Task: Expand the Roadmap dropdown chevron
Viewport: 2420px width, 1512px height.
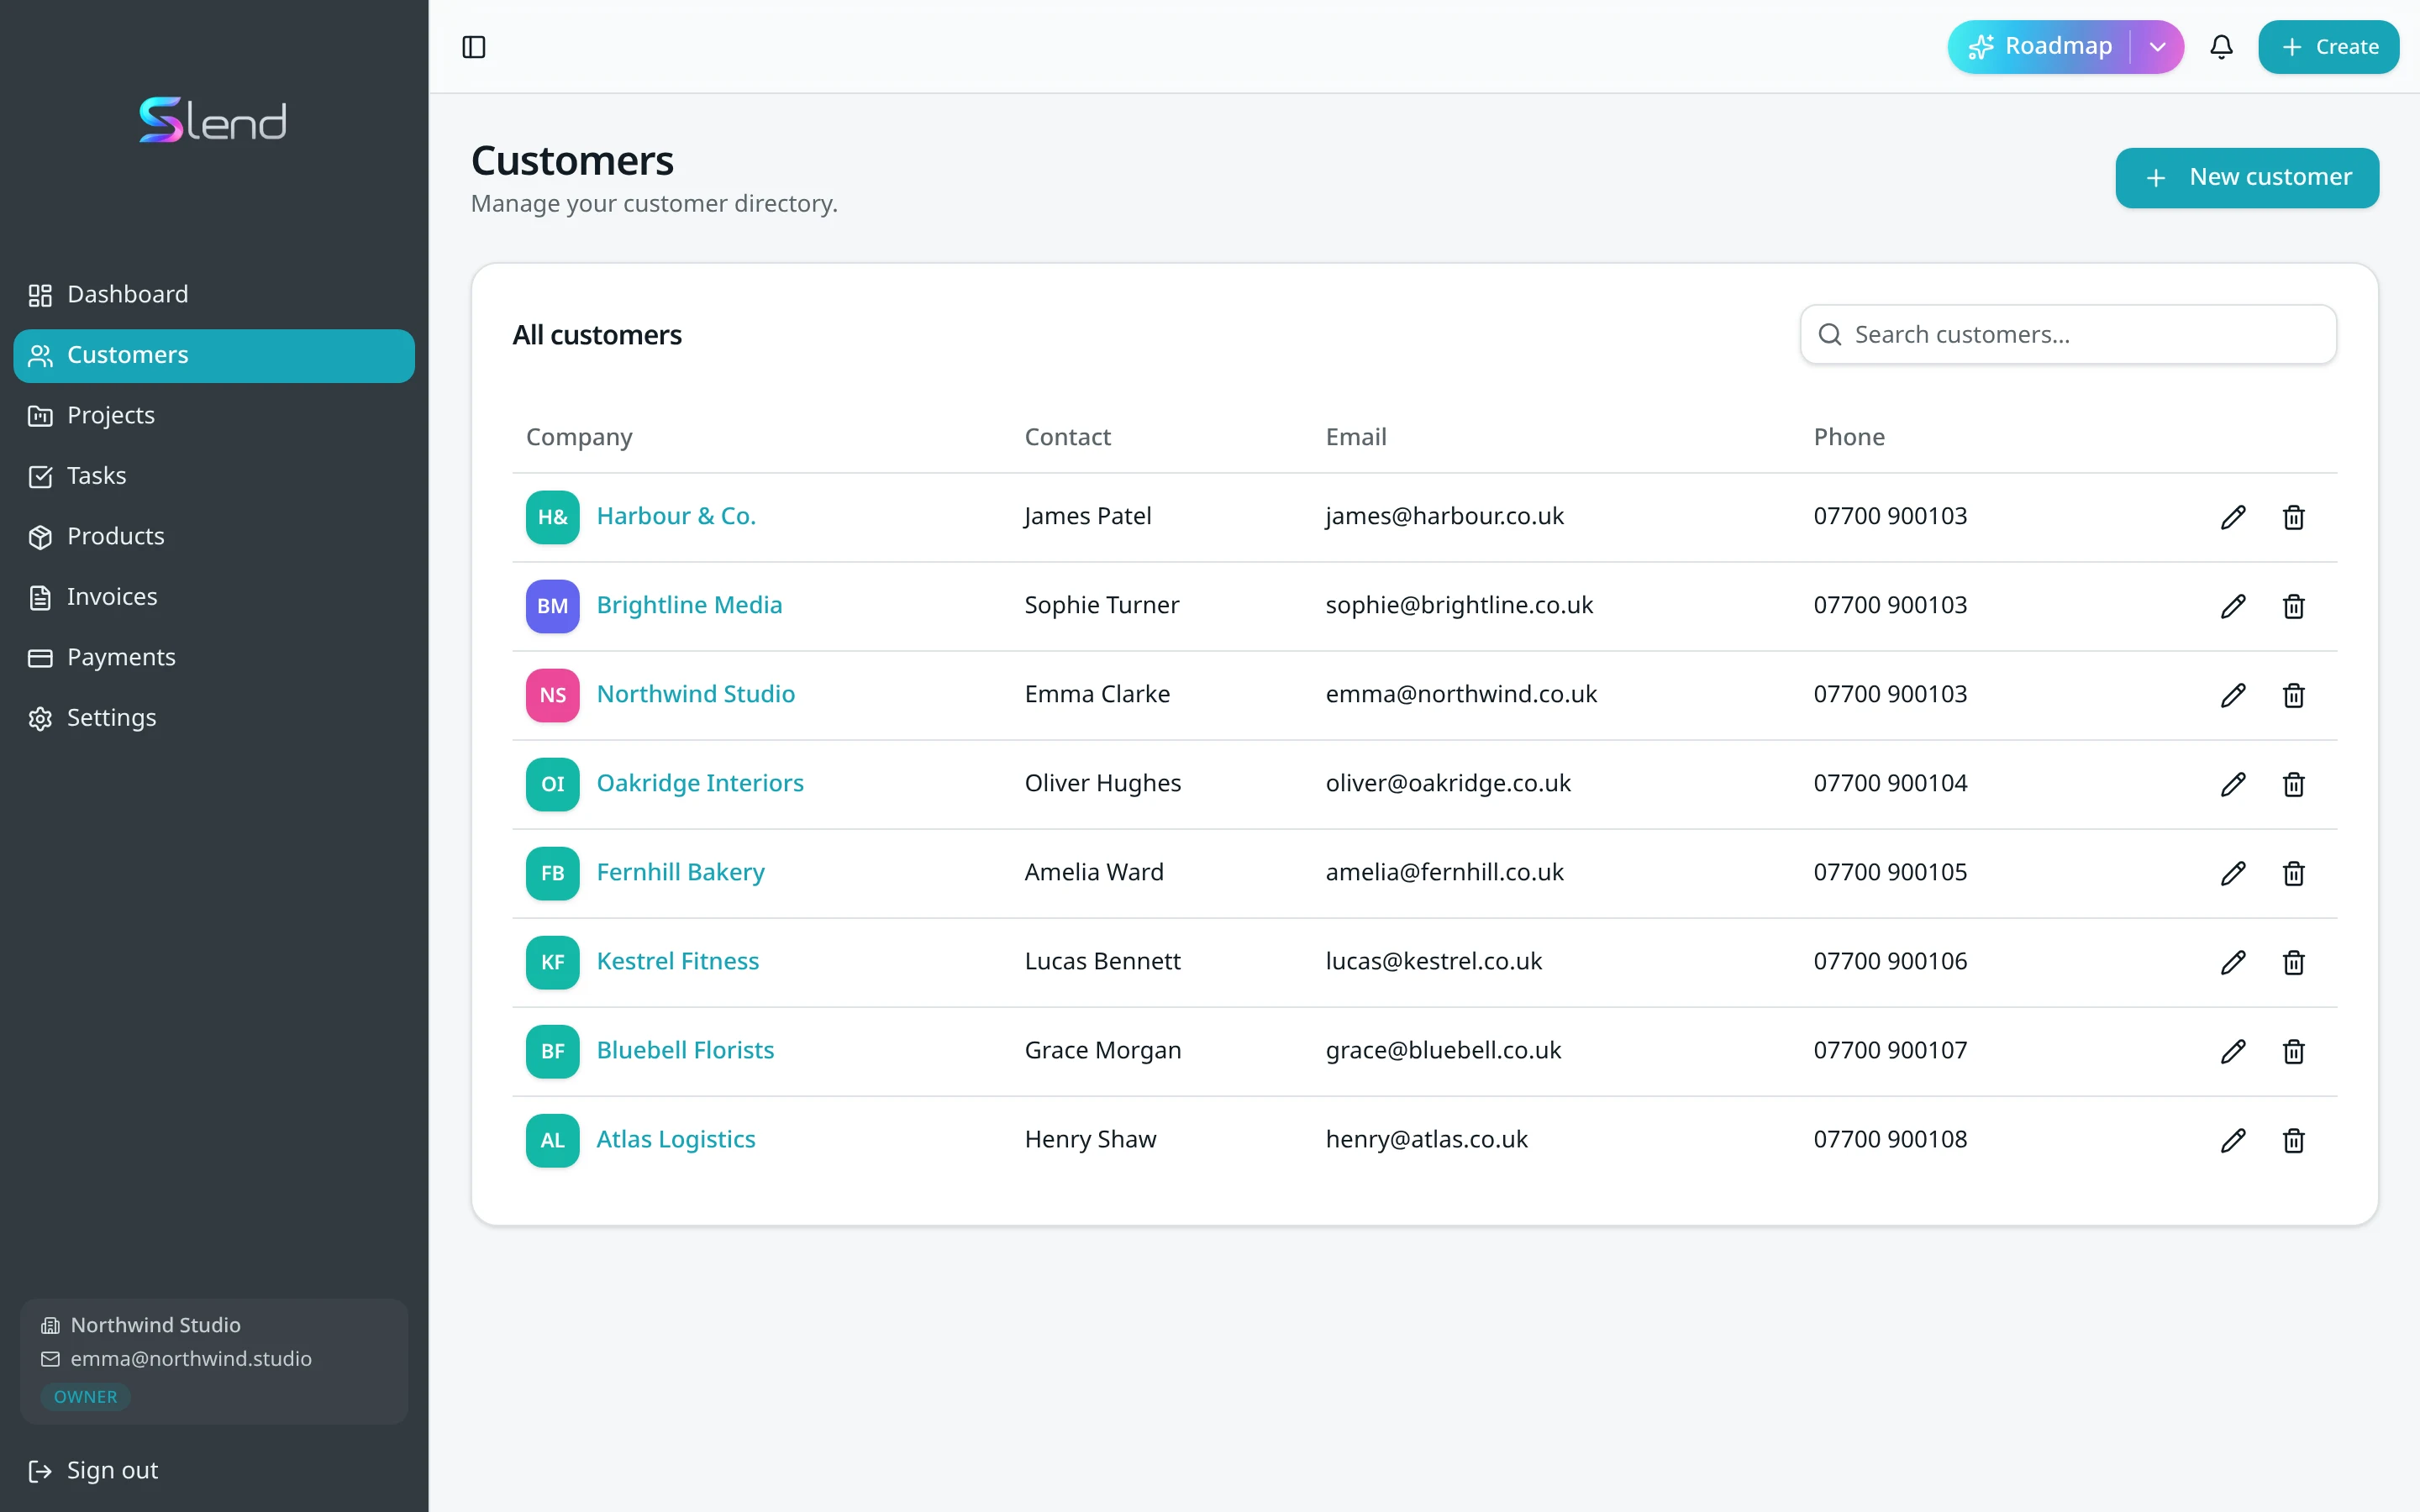Action: (2157, 47)
